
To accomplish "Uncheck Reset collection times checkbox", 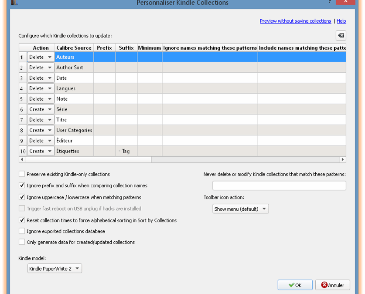I will [x=22, y=220].
